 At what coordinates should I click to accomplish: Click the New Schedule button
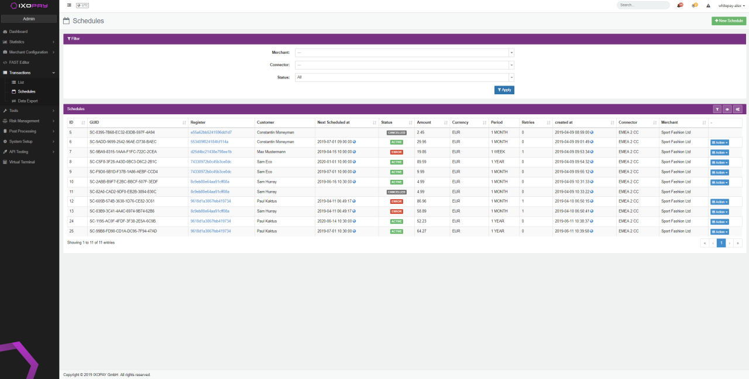(x=729, y=21)
